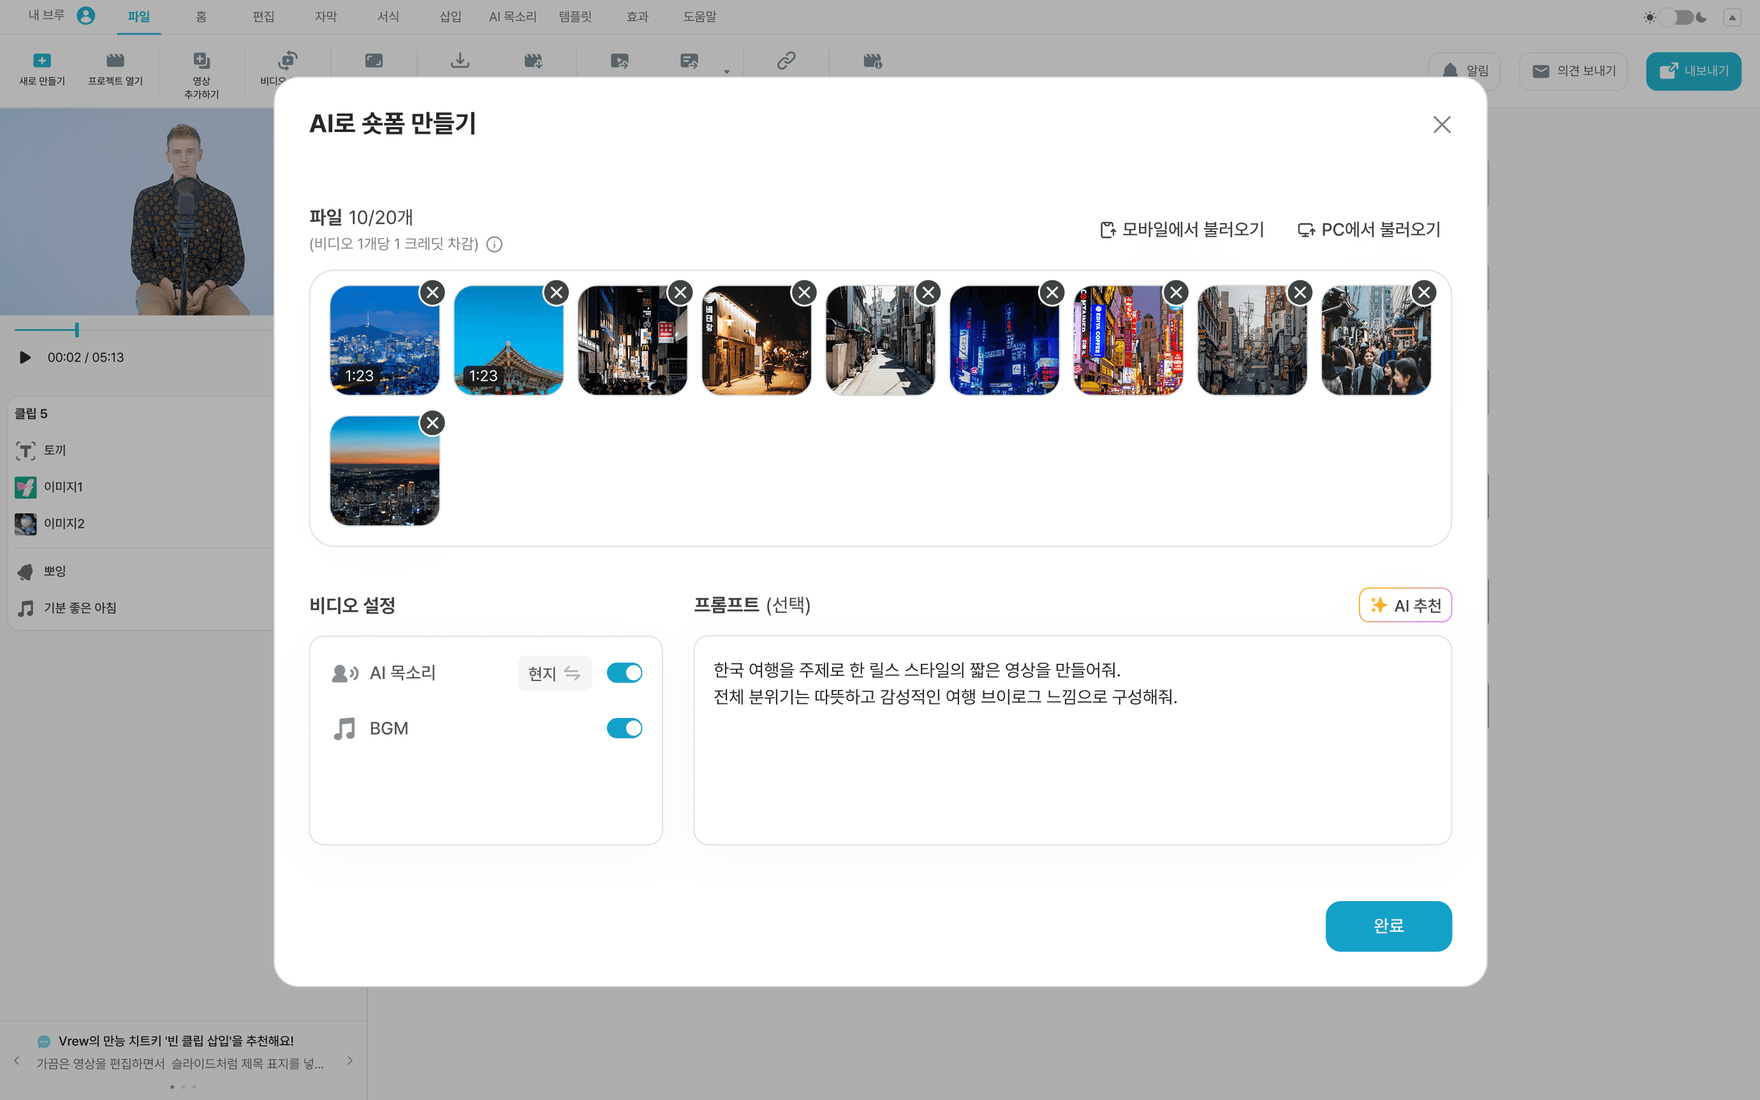Turn off the BGM toggle
The image size is (1760, 1100).
click(624, 728)
